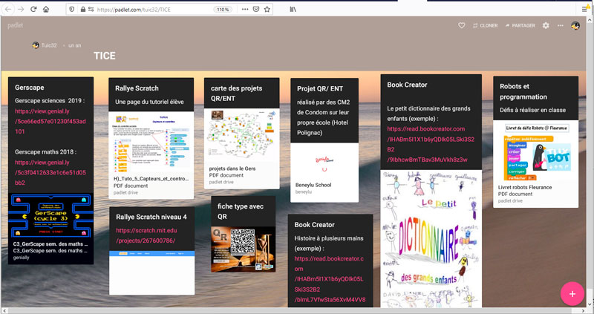
Task: Click the vertical scrollbar down arrow
Action: click(590, 304)
